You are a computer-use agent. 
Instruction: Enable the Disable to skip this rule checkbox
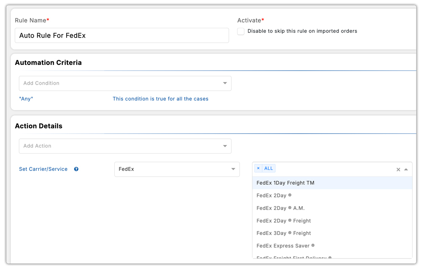pos(241,31)
